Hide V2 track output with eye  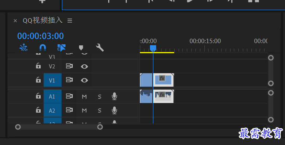click(84, 67)
